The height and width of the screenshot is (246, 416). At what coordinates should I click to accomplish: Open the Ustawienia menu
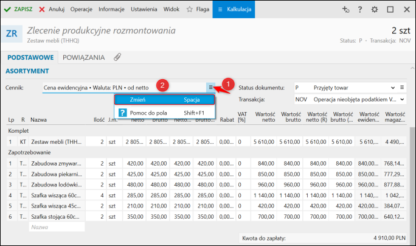point(144,9)
